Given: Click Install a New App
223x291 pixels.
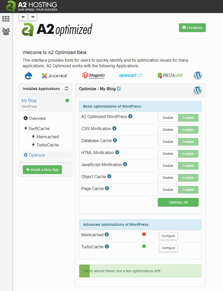Looking at the screenshot, I should tap(42, 170).
